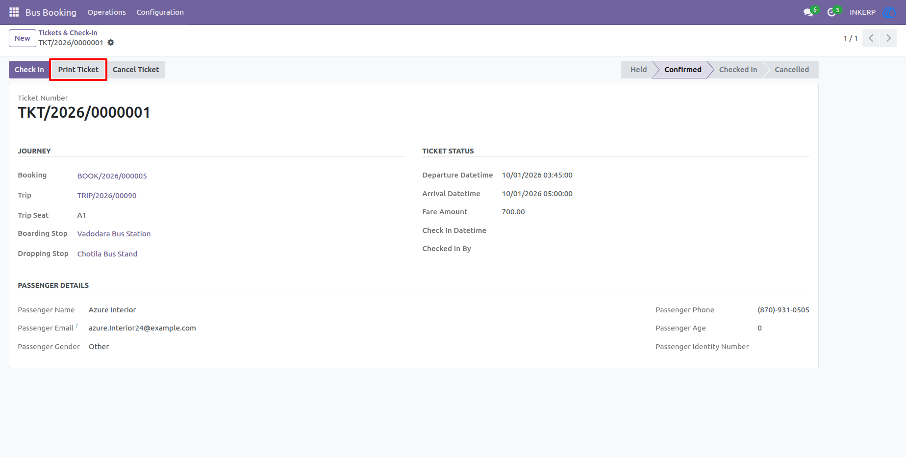The width and height of the screenshot is (906, 457).
Task: Open the Configuration menu
Action: coord(160,12)
